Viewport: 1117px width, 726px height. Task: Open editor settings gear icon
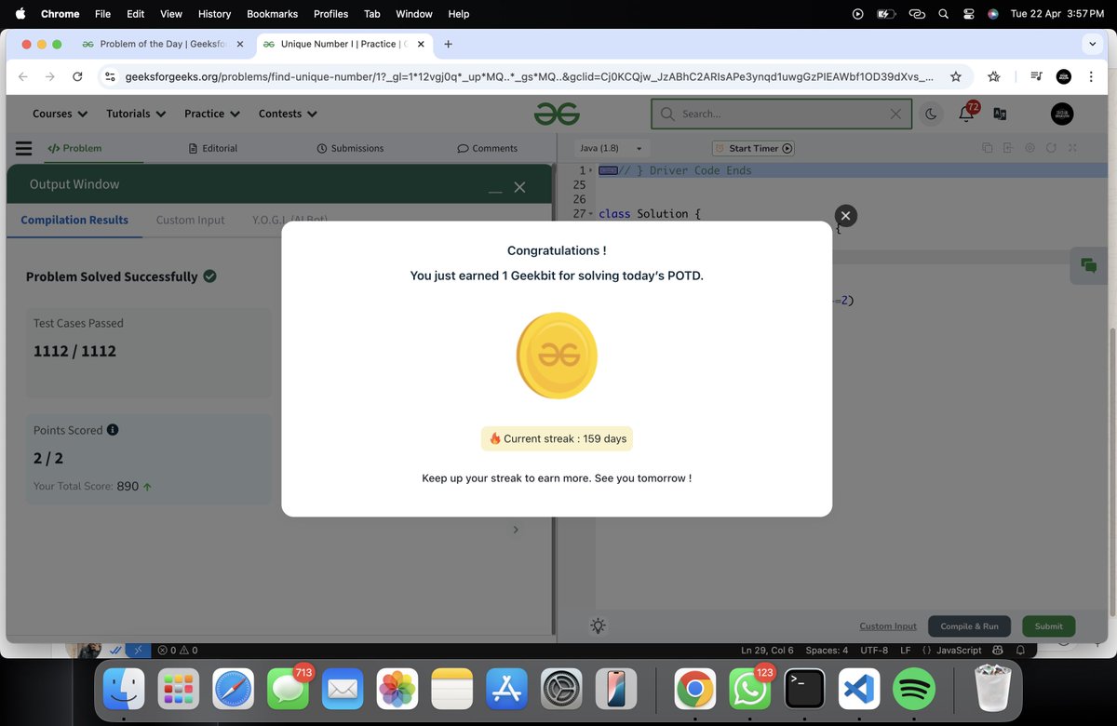pyautogui.click(x=1030, y=148)
